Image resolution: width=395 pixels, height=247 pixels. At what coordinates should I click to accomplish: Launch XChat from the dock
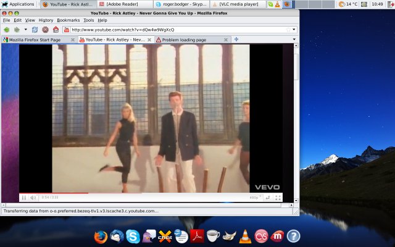pos(165,237)
